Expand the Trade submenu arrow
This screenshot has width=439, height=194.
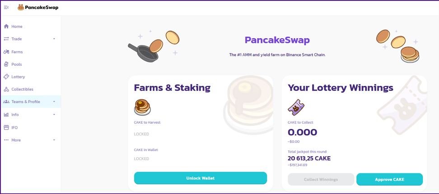click(54, 39)
